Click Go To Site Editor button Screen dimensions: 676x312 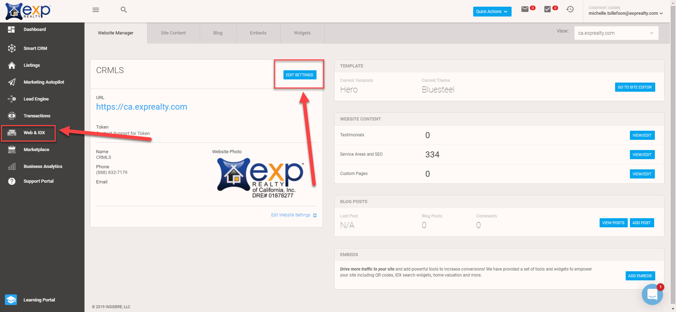pyautogui.click(x=635, y=87)
